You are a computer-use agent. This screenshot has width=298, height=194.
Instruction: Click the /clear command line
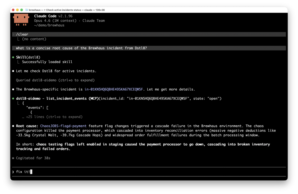coord(22,34)
